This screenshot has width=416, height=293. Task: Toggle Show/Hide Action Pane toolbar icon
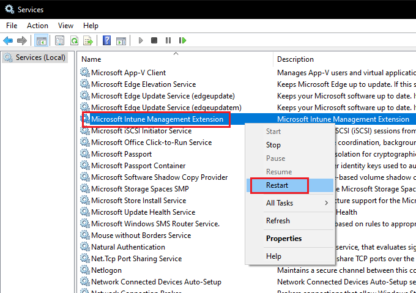point(121,40)
